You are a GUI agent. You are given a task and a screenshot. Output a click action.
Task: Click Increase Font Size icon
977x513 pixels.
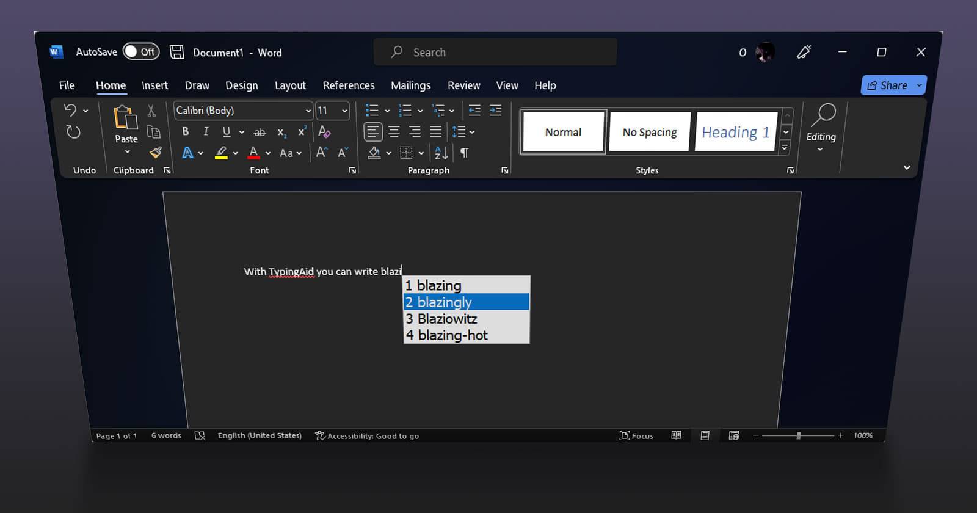click(322, 153)
